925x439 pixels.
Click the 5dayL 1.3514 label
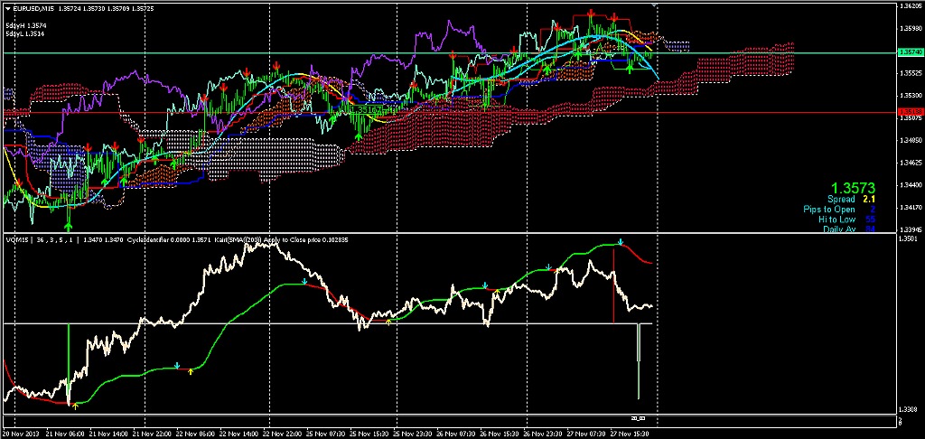click(26, 34)
